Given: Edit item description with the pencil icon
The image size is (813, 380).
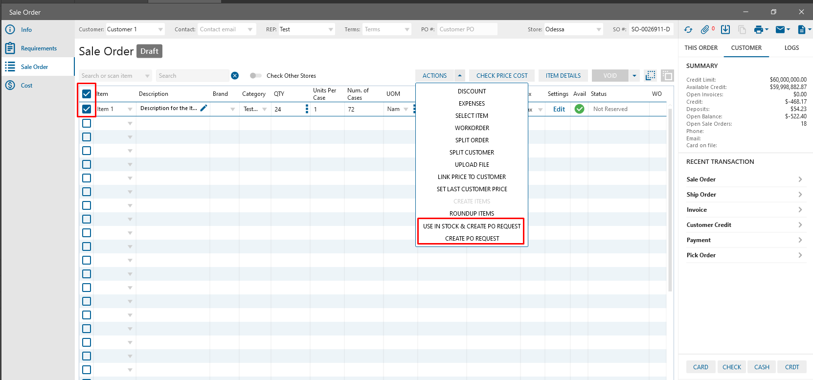Looking at the screenshot, I should [x=204, y=108].
